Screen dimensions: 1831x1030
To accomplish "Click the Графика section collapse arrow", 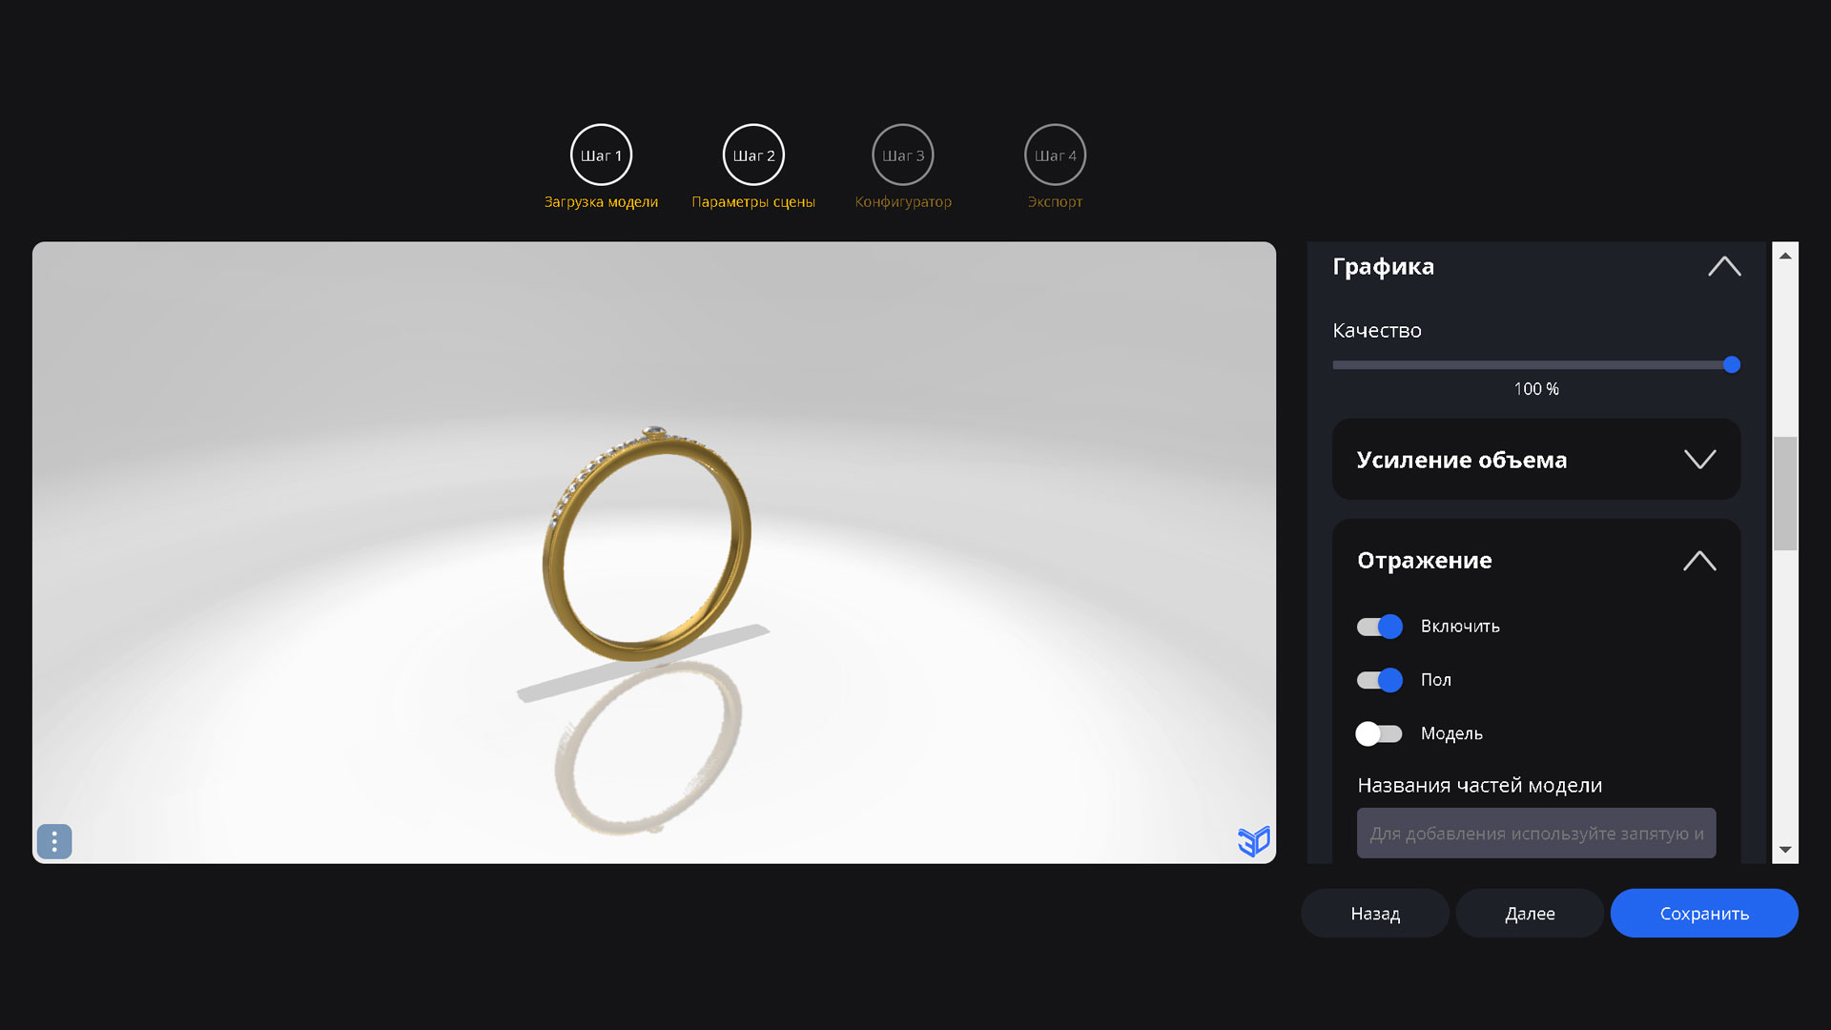I will tap(1723, 267).
